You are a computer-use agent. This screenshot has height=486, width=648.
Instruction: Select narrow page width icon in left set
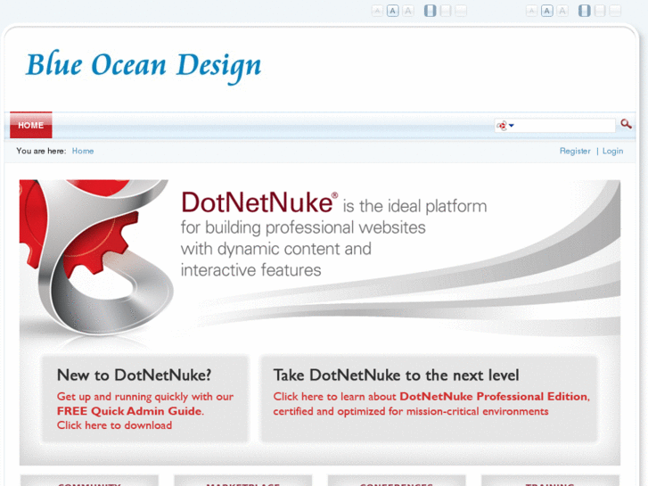coord(431,11)
